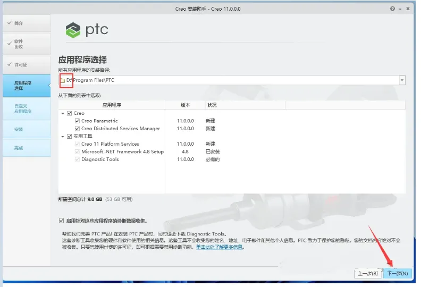This screenshot has height=287, width=421.
Task: Click the install path field D:\Program Files\PTC
Action: click(232, 80)
